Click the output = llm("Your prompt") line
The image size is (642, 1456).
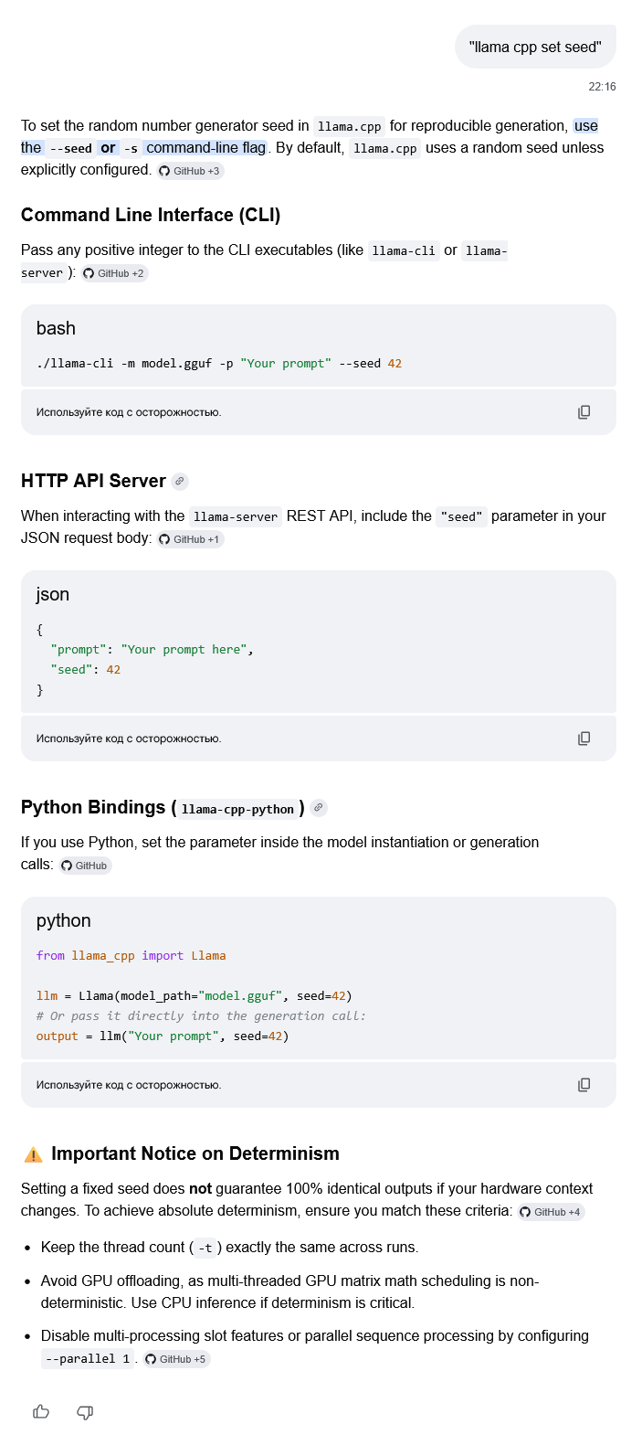coord(163,1036)
